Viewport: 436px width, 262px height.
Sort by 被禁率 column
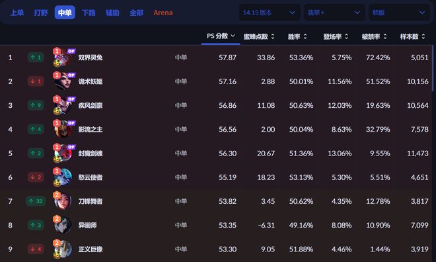point(374,36)
